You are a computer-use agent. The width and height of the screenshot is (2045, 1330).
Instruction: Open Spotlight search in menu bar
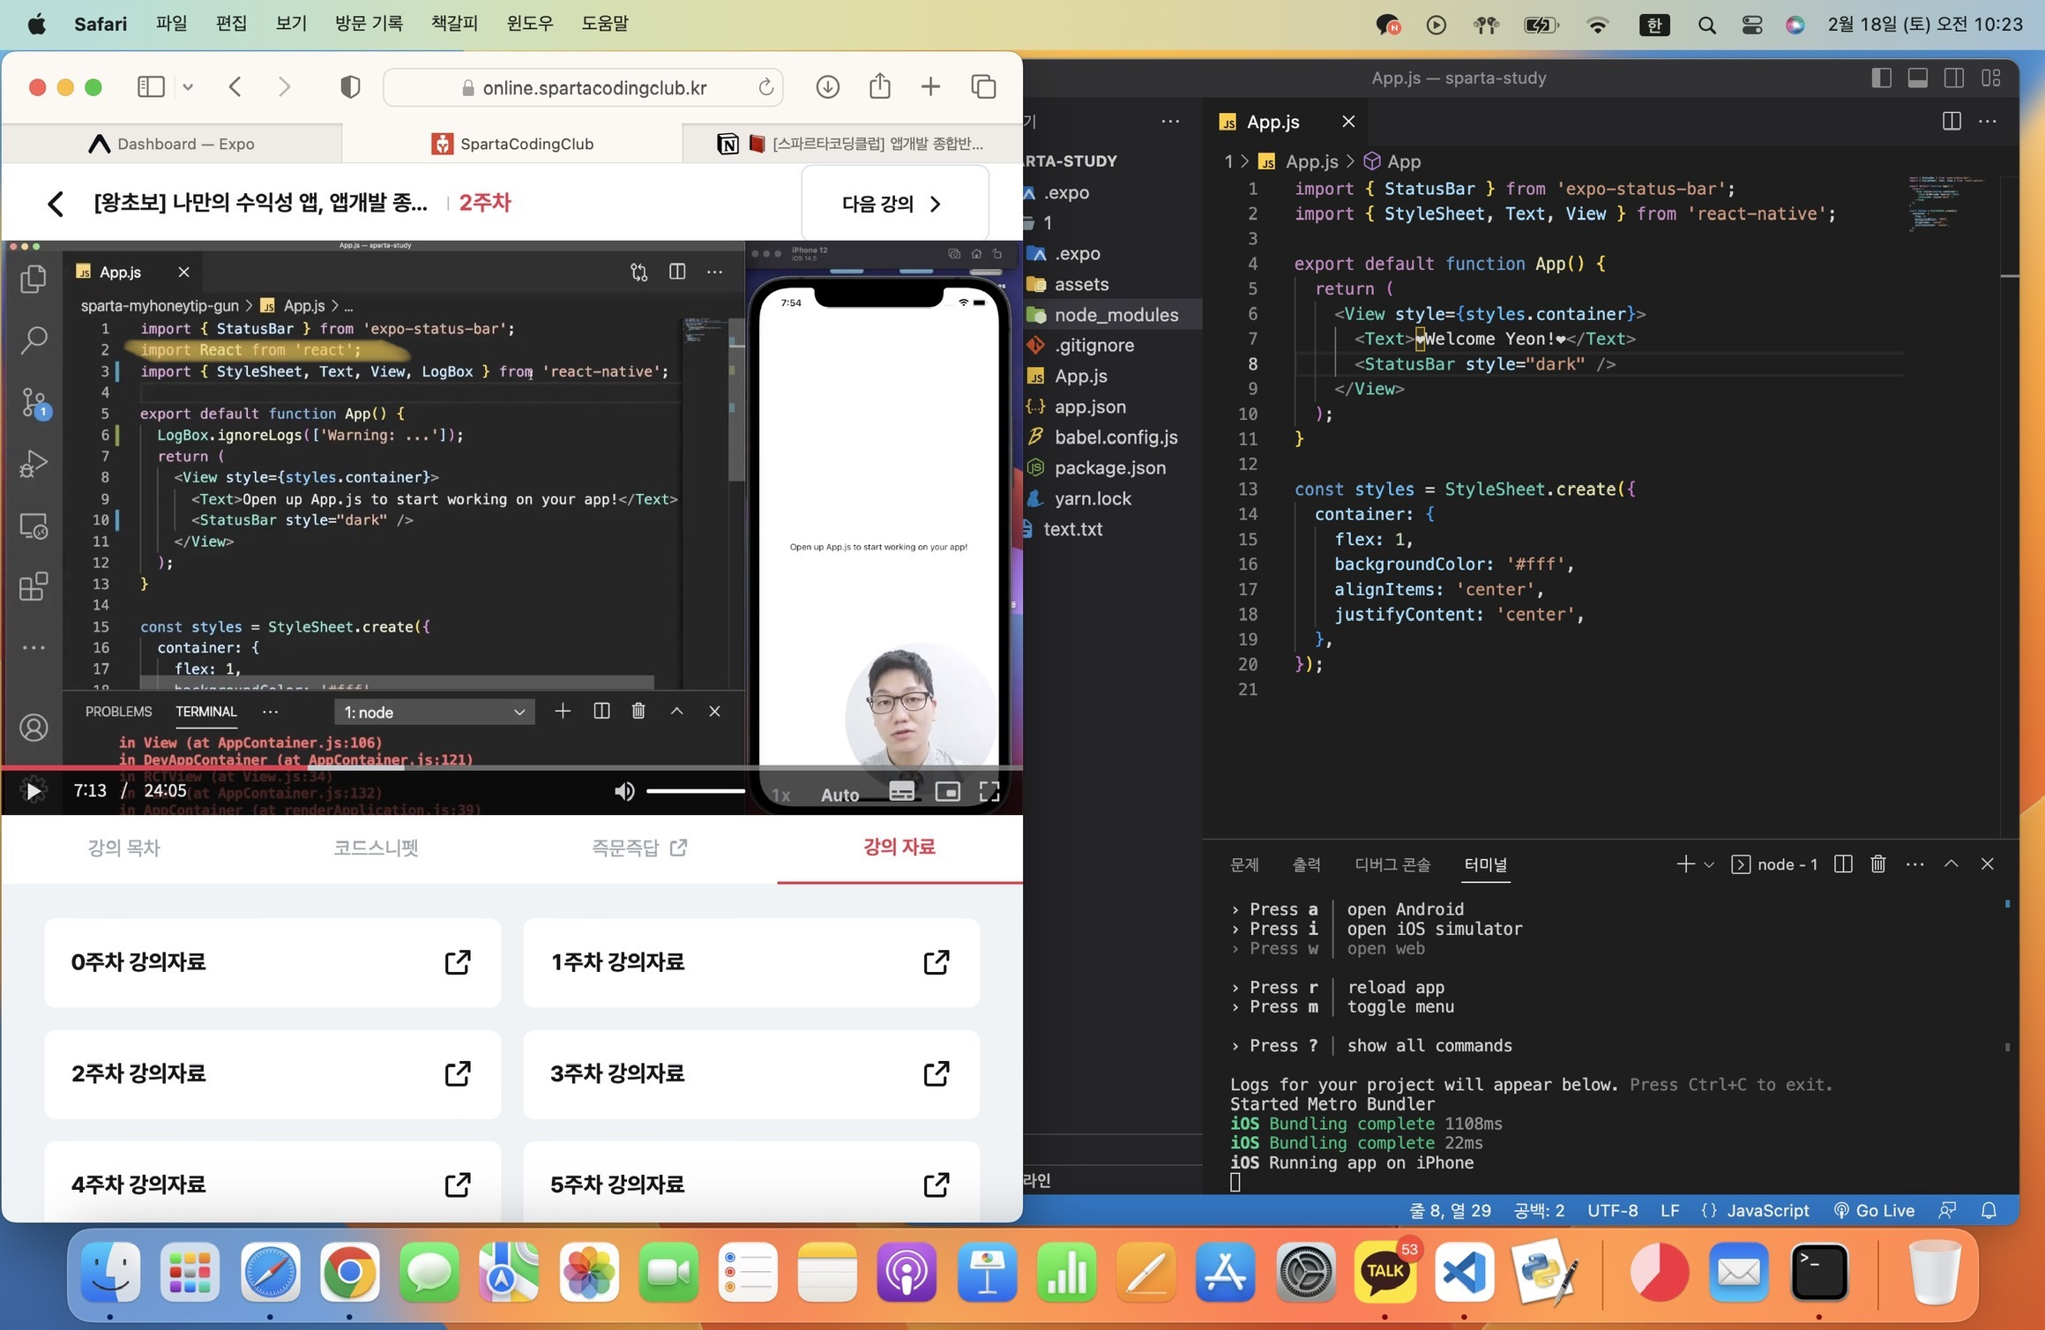[x=1706, y=25]
